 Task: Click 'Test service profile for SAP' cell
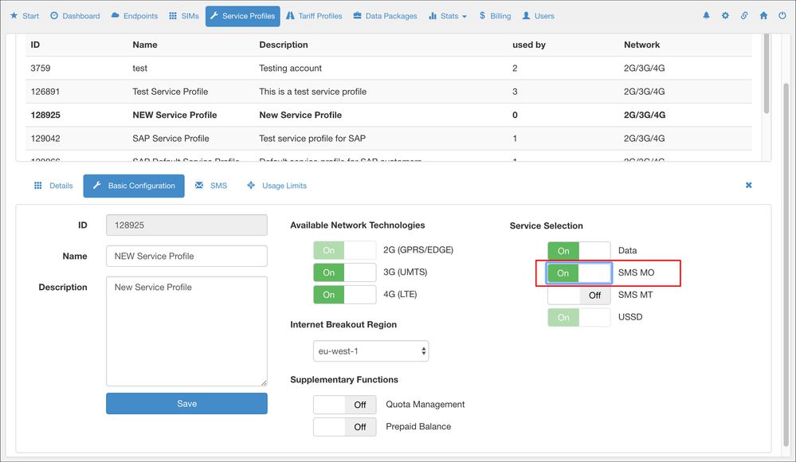pos(312,138)
